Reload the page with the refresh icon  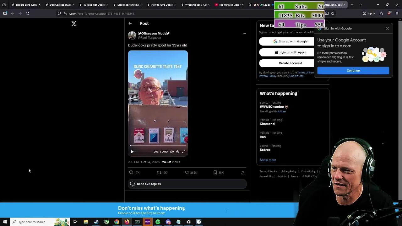[28, 13]
